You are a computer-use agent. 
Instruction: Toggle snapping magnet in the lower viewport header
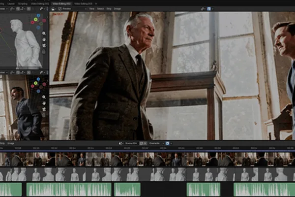pyautogui.click(x=18, y=72)
